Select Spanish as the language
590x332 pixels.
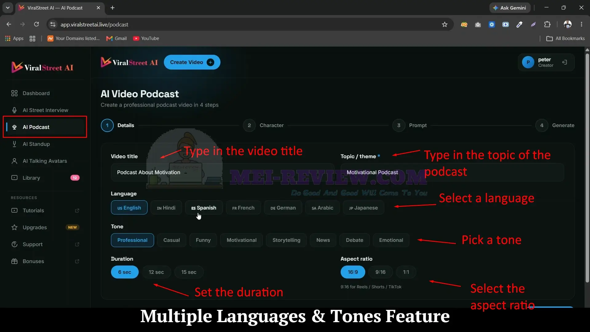point(204,208)
